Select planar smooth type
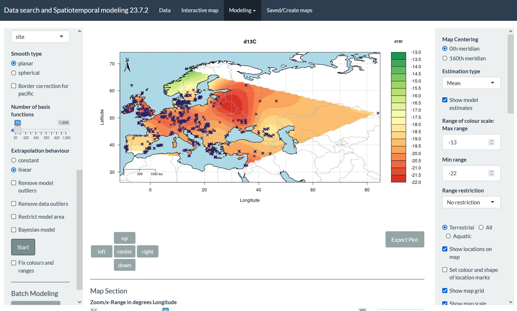517x311 pixels. coord(14,63)
